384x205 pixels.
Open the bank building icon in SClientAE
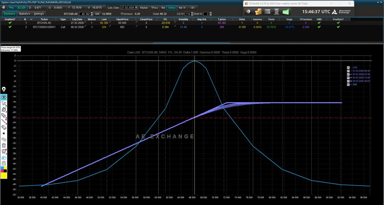point(276,12)
